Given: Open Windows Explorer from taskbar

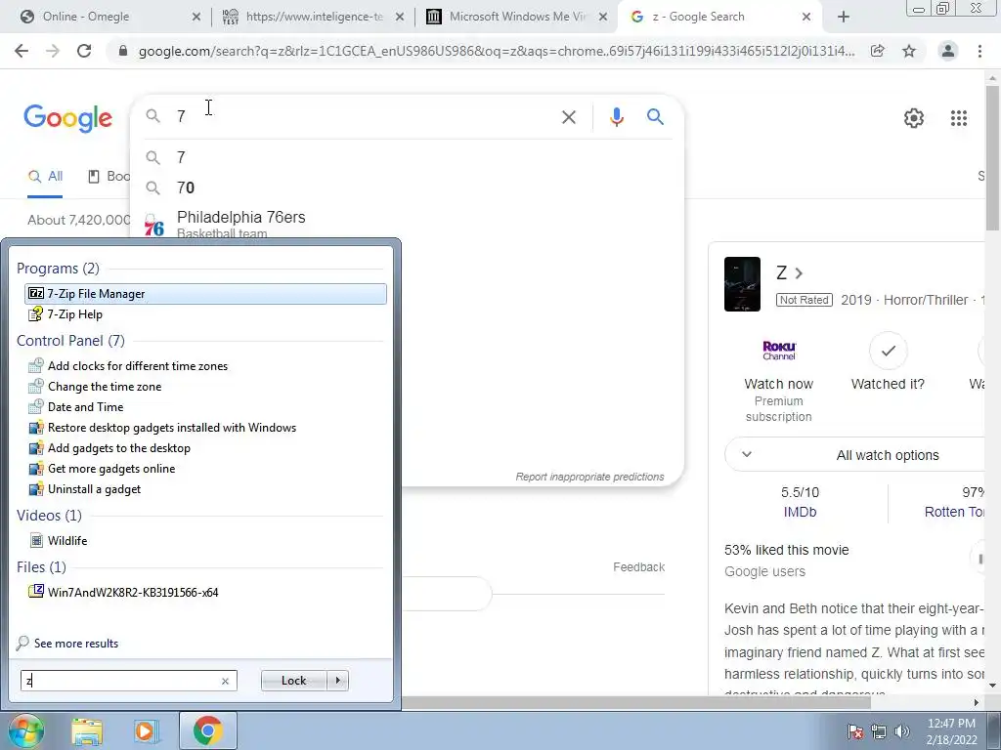Looking at the screenshot, I should pyautogui.click(x=87, y=731).
